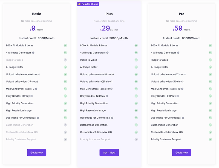Click green check for Plus Batch Image Generation
219x168 pixels.
[x=136, y=125]
